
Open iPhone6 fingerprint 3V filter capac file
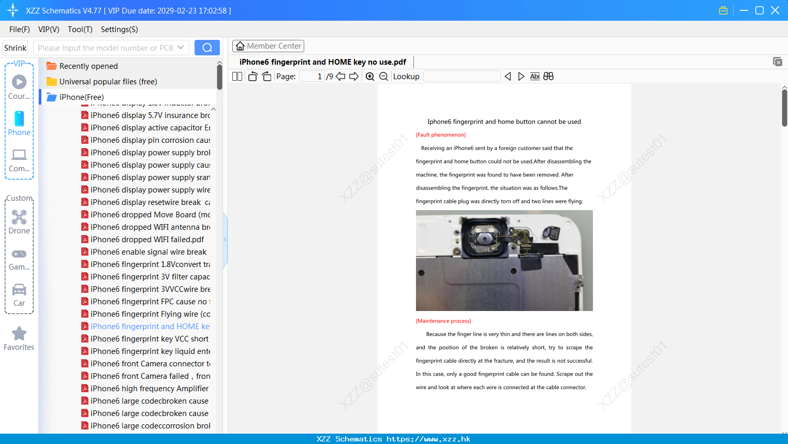[146, 277]
